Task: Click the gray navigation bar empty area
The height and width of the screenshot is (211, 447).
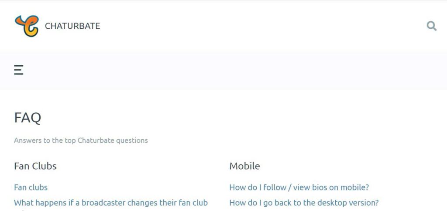Action: (x=228, y=70)
